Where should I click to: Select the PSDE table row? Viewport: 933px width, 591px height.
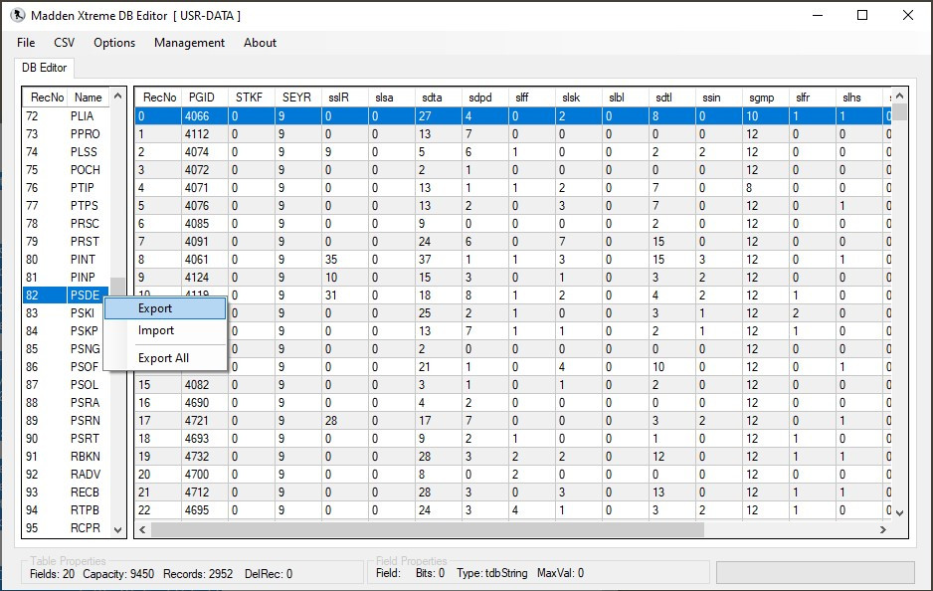pos(67,295)
